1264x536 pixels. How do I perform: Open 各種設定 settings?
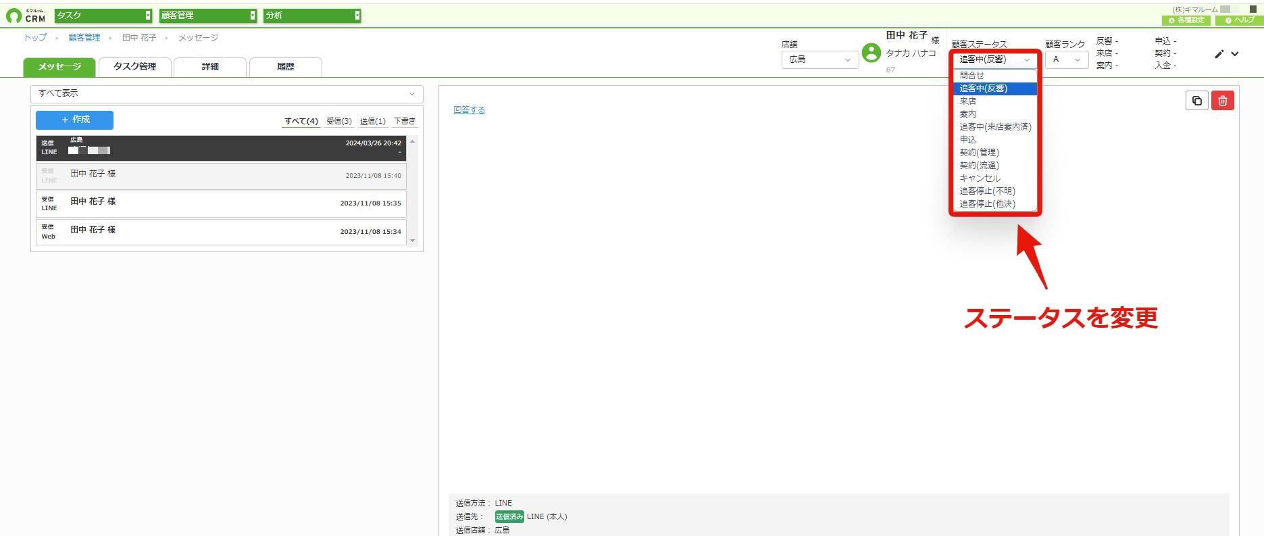click(1187, 20)
